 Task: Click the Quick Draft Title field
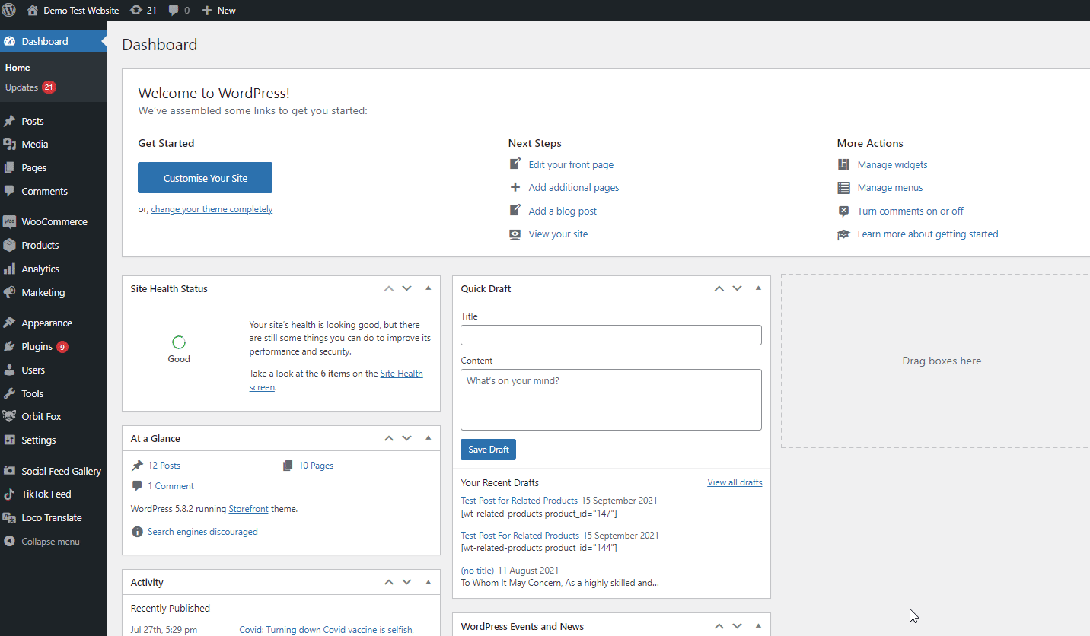click(611, 335)
